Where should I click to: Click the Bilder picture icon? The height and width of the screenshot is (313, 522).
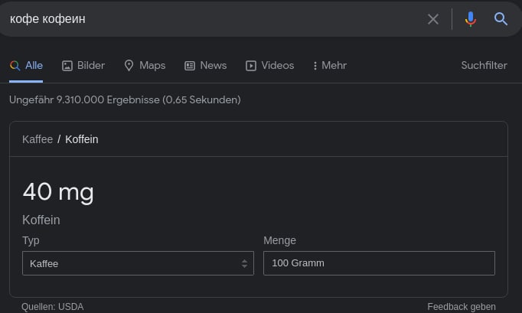[x=67, y=66]
